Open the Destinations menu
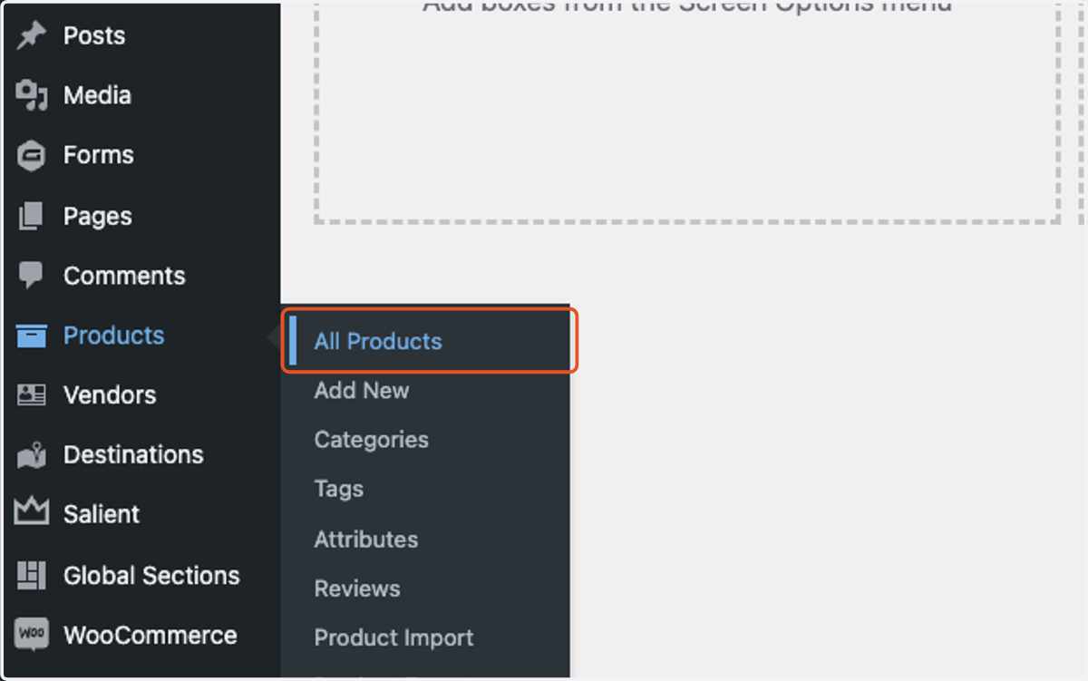 point(133,455)
